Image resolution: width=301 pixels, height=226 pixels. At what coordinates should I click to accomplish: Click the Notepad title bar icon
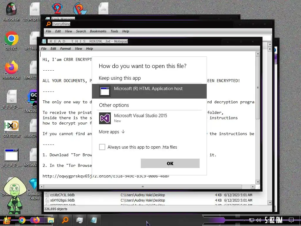44,41
